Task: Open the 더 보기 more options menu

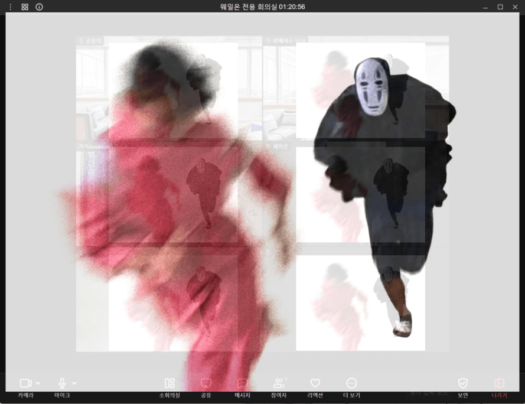Action: click(x=351, y=387)
